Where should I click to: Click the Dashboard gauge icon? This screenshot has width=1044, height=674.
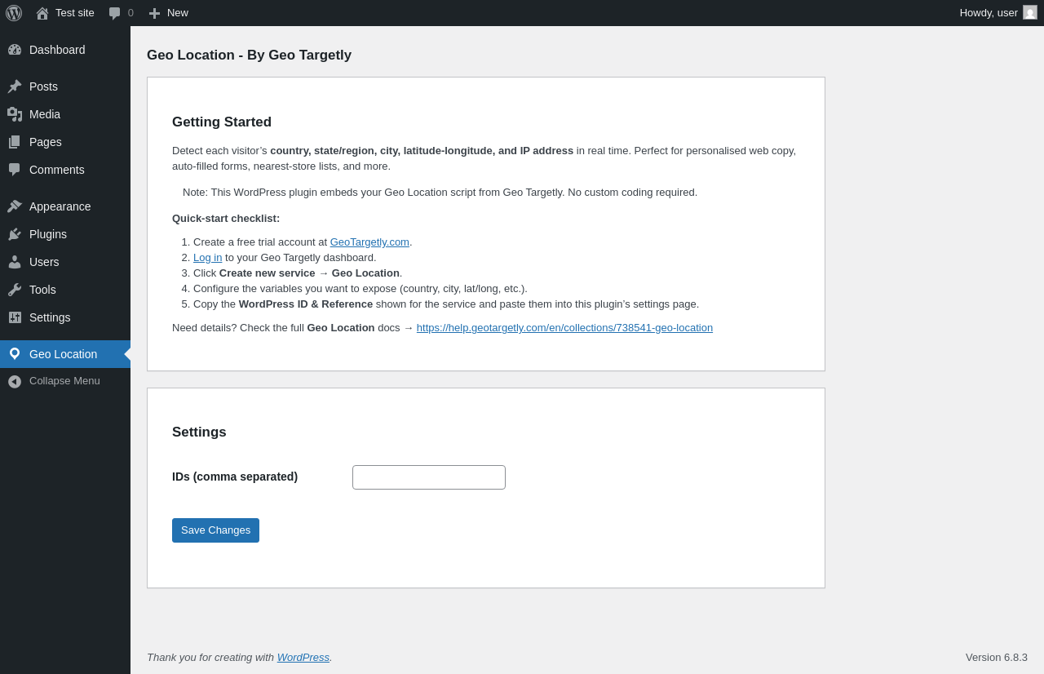(15, 50)
